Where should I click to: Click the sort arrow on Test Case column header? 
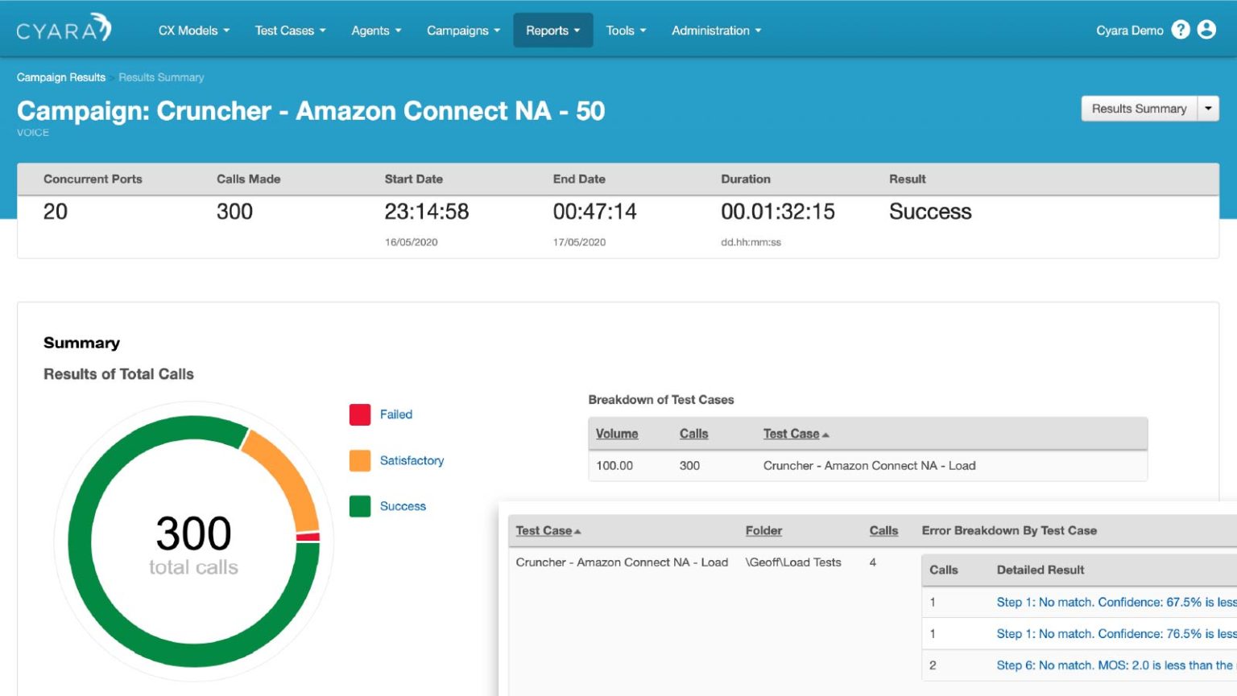(x=825, y=433)
